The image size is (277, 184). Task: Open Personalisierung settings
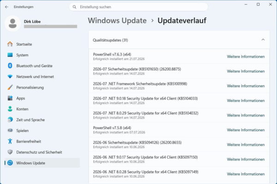tap(42, 87)
